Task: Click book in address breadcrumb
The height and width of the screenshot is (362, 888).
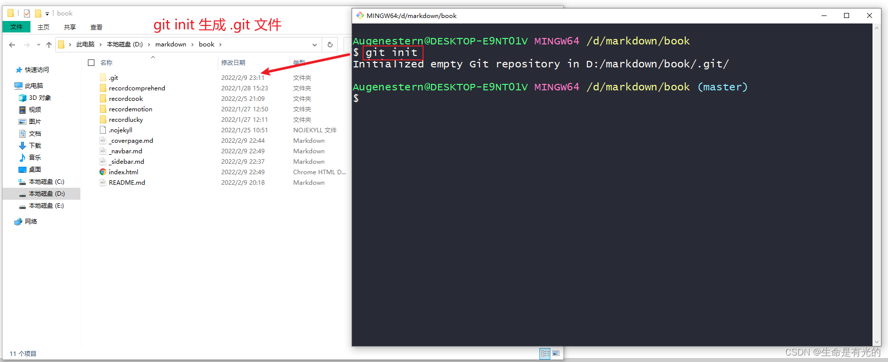Action: (206, 44)
